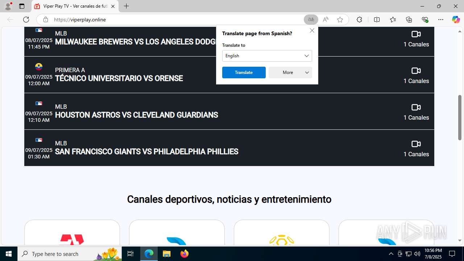Open Settings and more ellipsis menu

[x=441, y=20]
